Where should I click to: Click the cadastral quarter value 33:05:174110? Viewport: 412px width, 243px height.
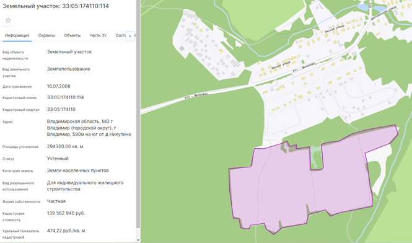pos(61,109)
